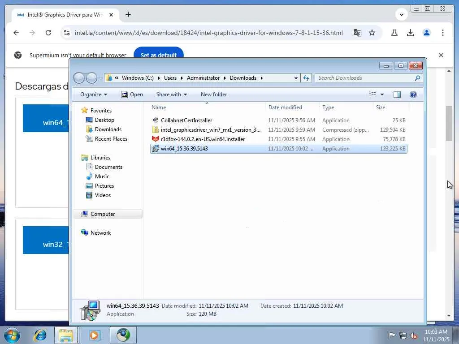The width and height of the screenshot is (459, 344).
Task: Open the Pictures library
Action: point(100,186)
